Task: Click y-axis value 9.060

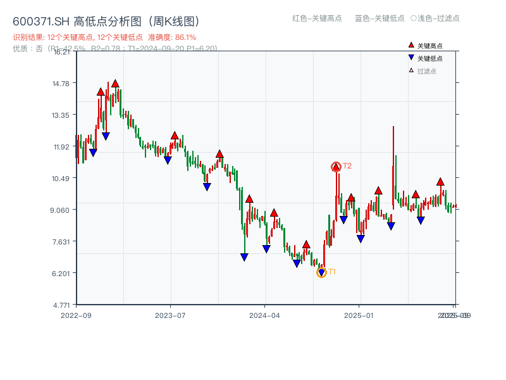Action: [59, 210]
